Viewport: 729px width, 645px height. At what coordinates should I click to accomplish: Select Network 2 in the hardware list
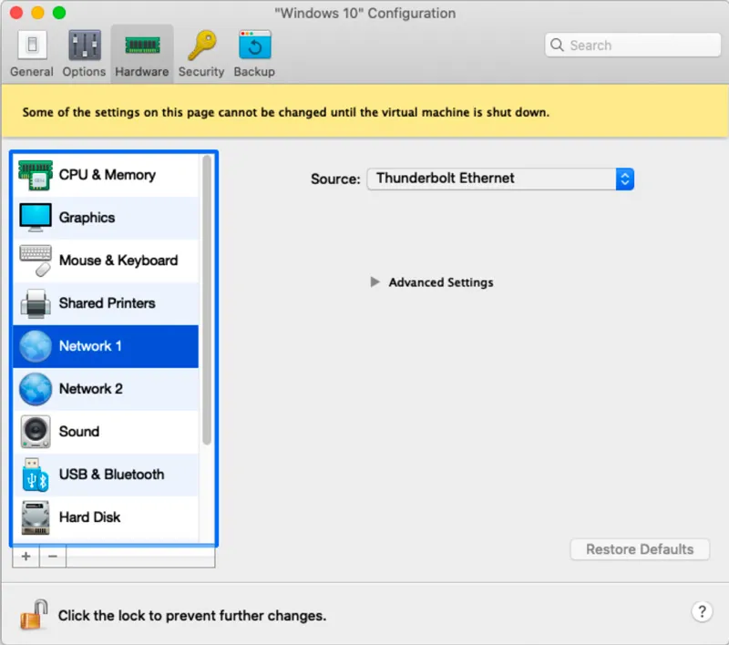[x=106, y=389]
